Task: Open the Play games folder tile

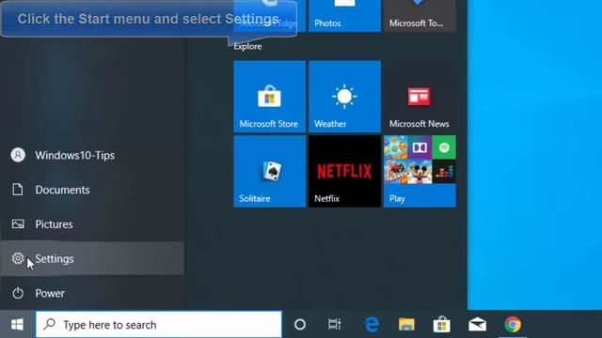Action: tap(420, 171)
